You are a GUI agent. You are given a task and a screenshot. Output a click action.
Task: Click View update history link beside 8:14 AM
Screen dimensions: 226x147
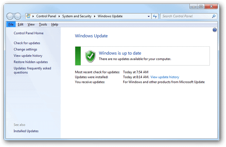(165, 77)
